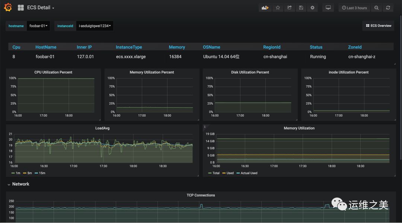Select the 16384 memory cell
The image size is (402, 223).
click(175, 57)
